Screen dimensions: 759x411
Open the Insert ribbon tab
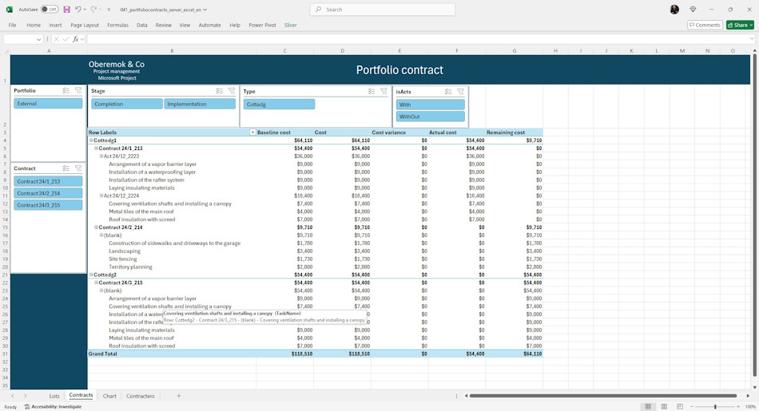pyautogui.click(x=55, y=26)
